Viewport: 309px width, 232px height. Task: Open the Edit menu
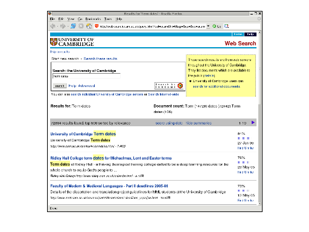pos(61,19)
